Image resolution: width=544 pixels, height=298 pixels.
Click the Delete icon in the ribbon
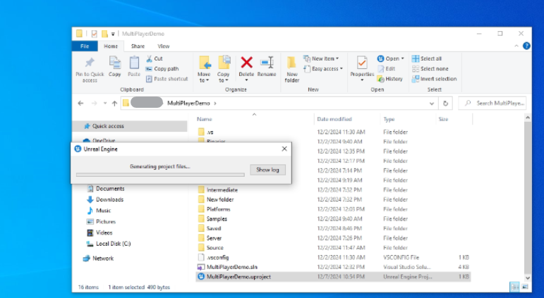(x=246, y=65)
